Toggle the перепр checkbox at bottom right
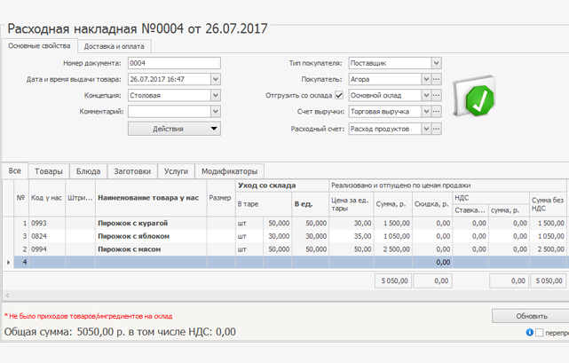The image size is (569, 363). pyautogui.click(x=539, y=333)
